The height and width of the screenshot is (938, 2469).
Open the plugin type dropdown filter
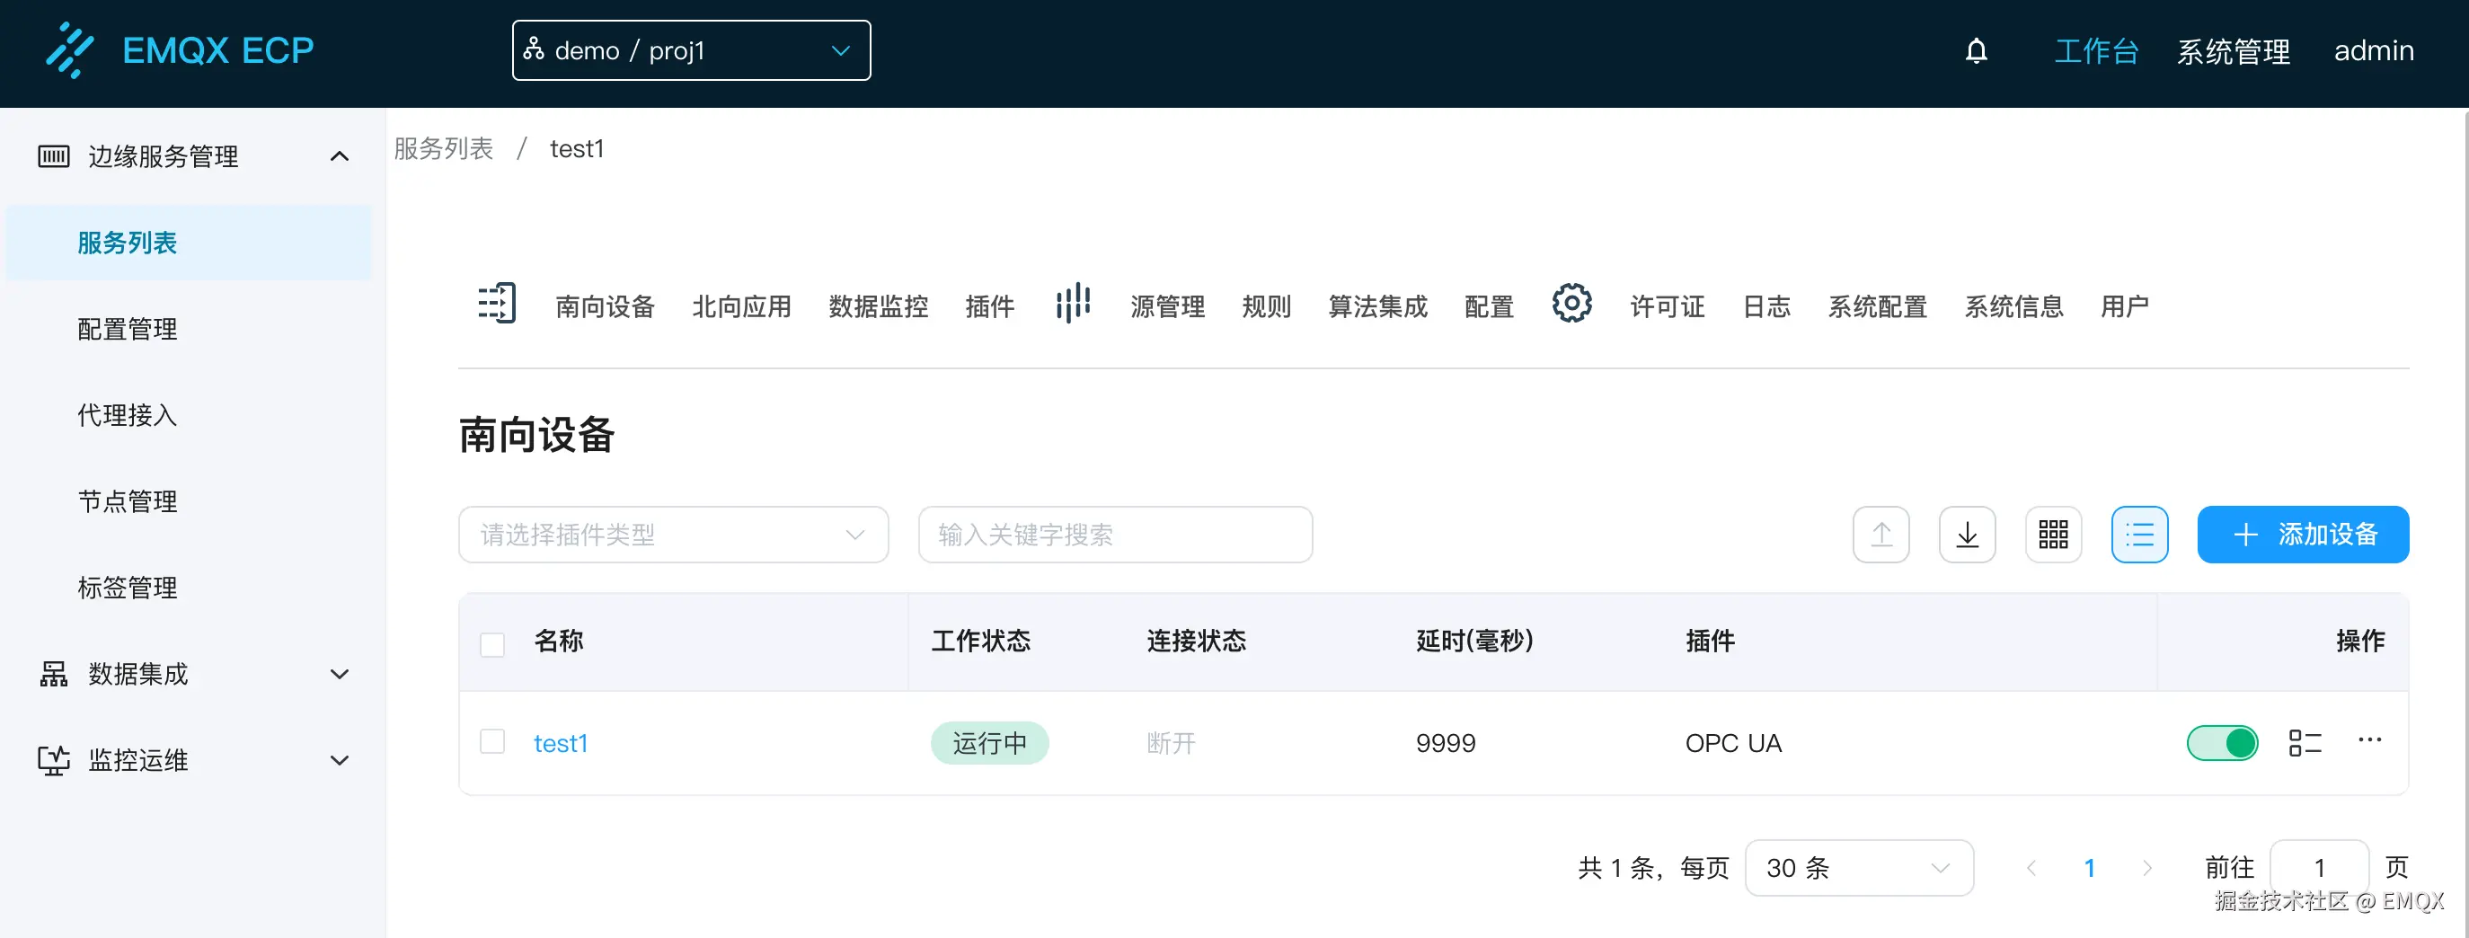click(x=672, y=535)
